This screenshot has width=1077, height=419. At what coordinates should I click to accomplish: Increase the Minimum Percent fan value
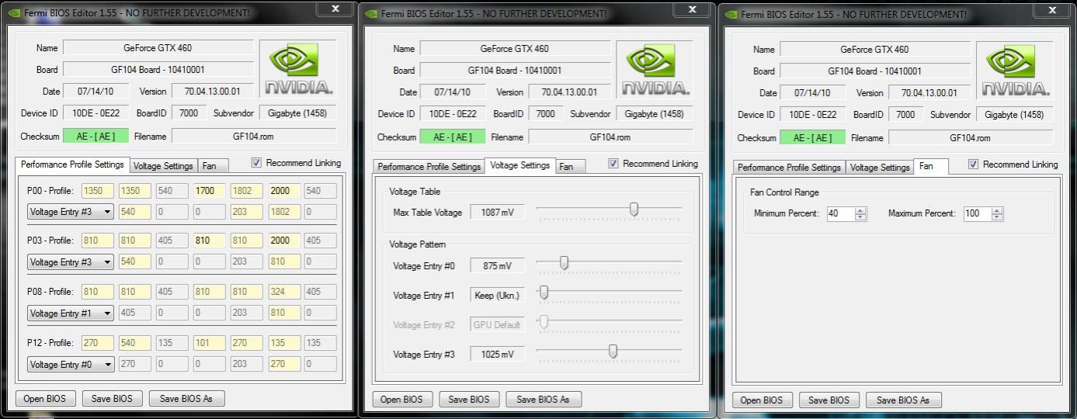click(x=860, y=210)
